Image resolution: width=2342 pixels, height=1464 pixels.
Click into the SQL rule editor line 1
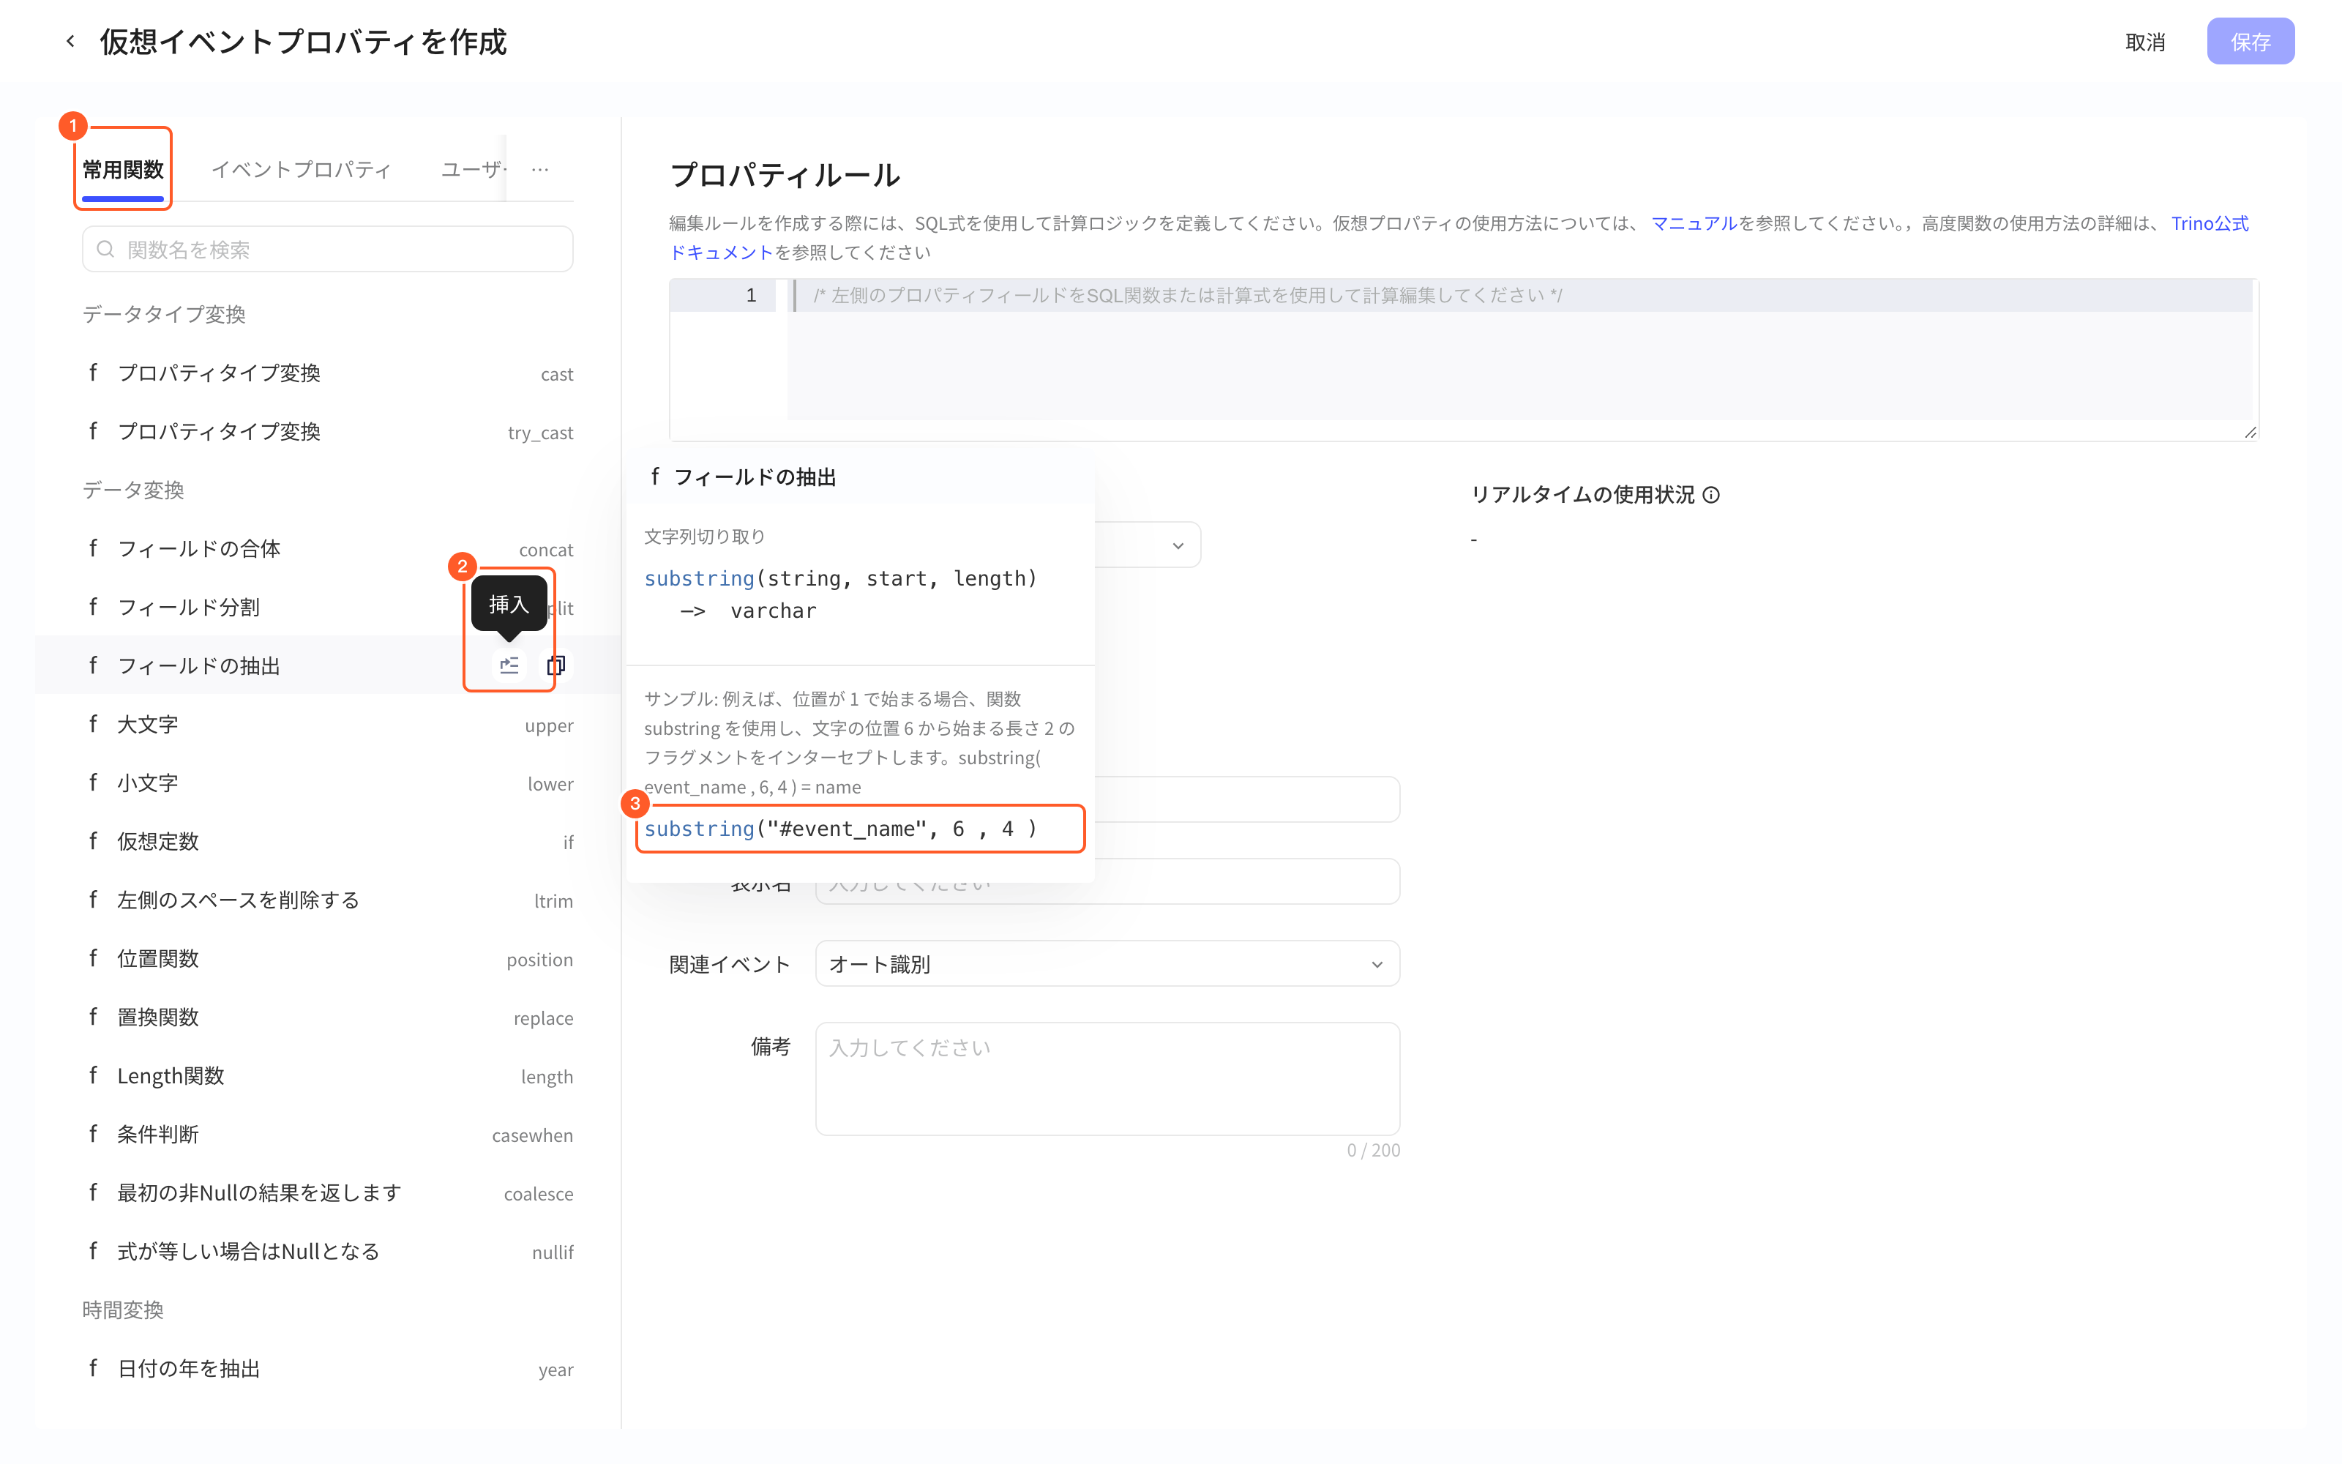[1519, 295]
